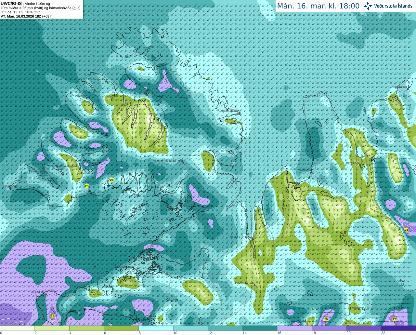The height and width of the screenshot is (335, 416).
Task: Click the yellow 26 gust marker near Gufuskálar
Action: 53,316
